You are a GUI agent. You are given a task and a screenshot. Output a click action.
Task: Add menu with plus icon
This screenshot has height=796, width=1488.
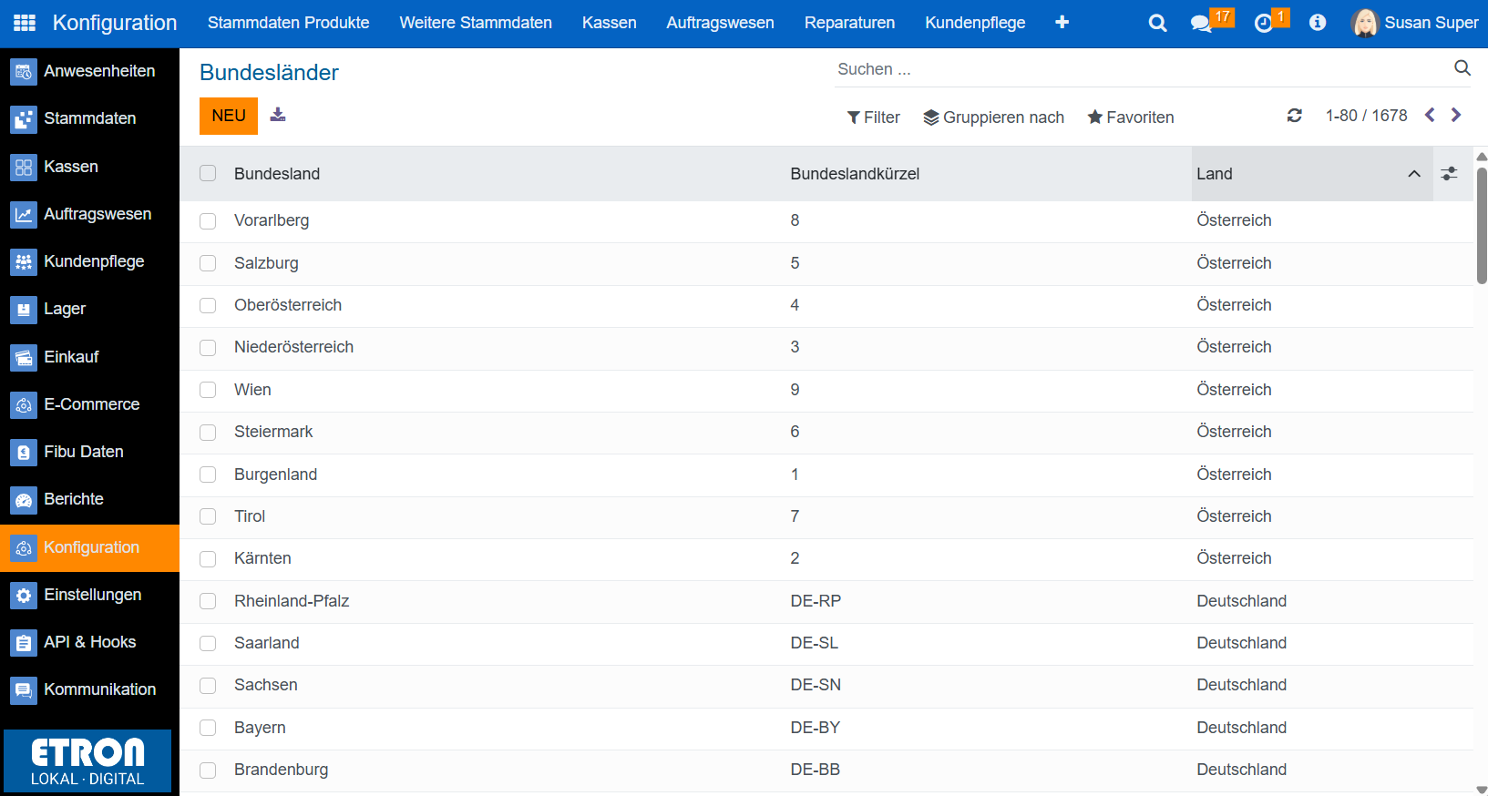1062,23
